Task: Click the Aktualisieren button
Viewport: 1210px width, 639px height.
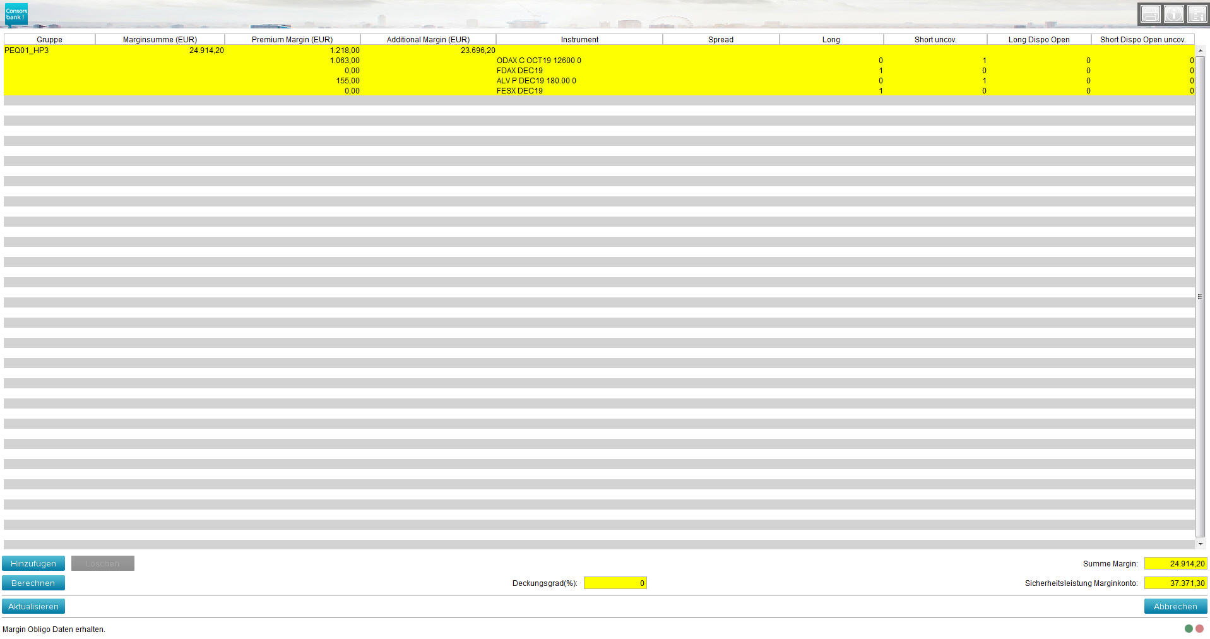Action: (x=33, y=606)
